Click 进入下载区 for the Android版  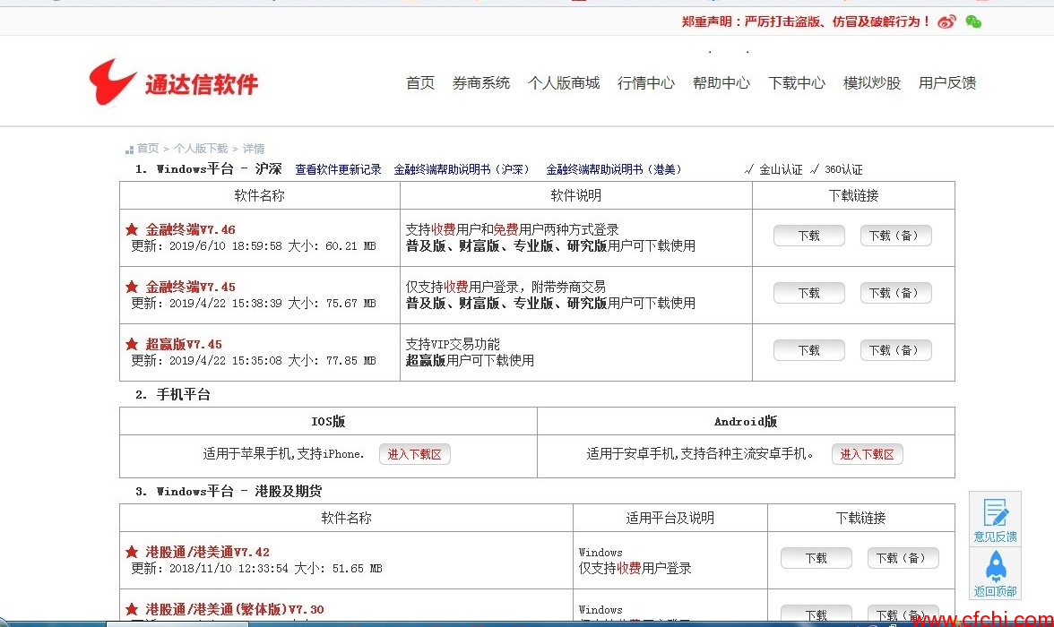868,454
